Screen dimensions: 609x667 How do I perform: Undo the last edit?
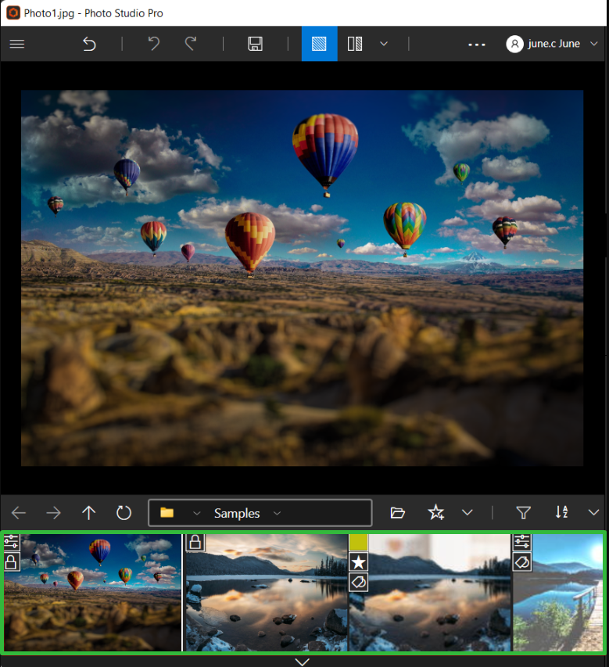coord(154,44)
